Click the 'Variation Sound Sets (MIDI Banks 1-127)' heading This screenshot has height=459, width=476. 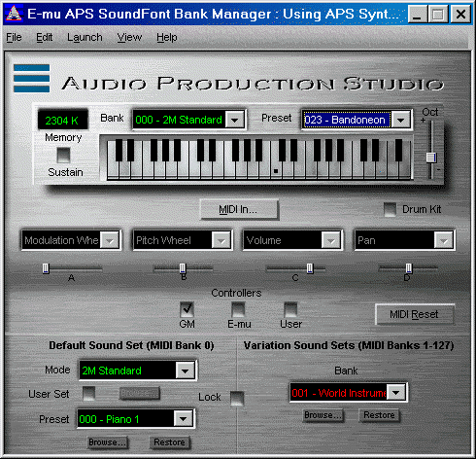[349, 345]
